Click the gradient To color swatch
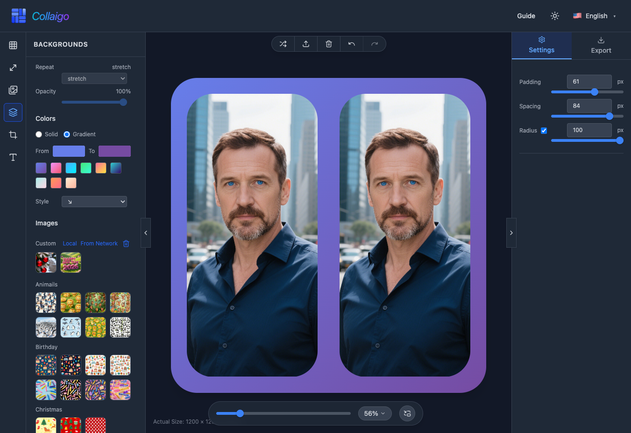This screenshot has height=433, width=631. click(x=114, y=151)
